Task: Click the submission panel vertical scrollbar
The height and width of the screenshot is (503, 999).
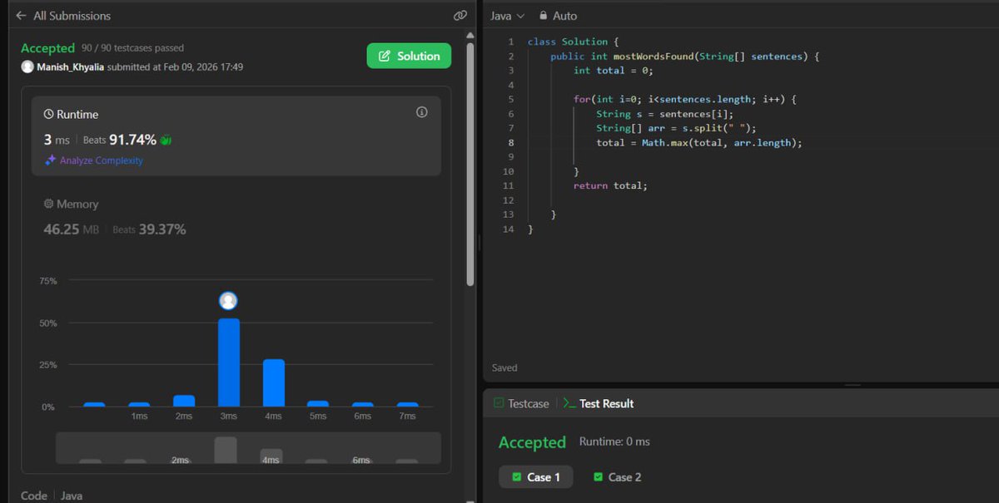Action: (x=470, y=165)
